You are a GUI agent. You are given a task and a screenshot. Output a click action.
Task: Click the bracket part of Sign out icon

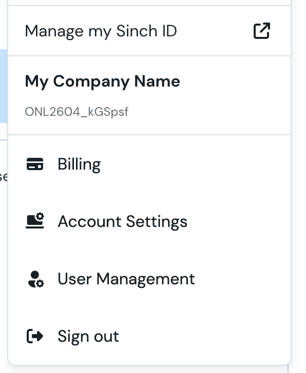(x=29, y=336)
